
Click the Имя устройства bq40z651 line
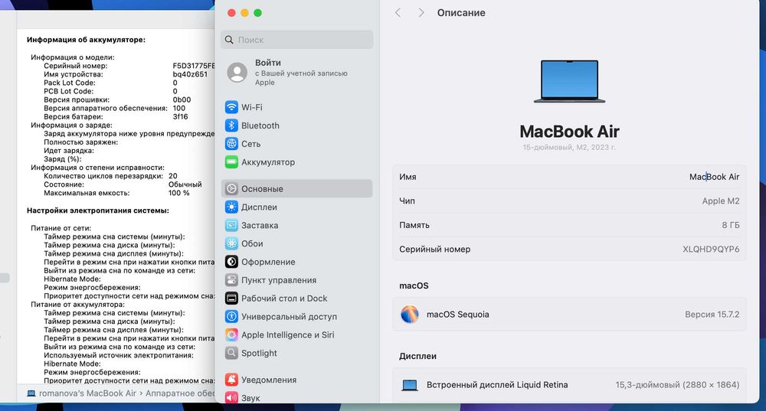126,74
